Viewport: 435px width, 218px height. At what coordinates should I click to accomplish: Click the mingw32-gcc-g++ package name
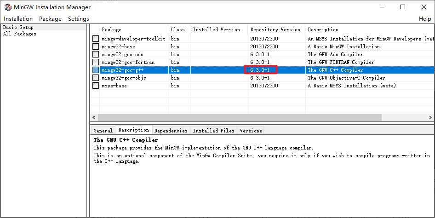122,70
